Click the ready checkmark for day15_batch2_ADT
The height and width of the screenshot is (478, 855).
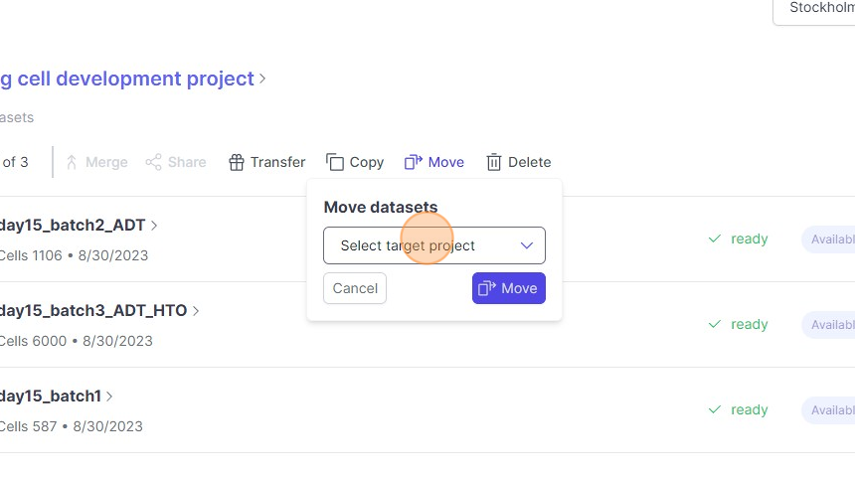point(714,239)
